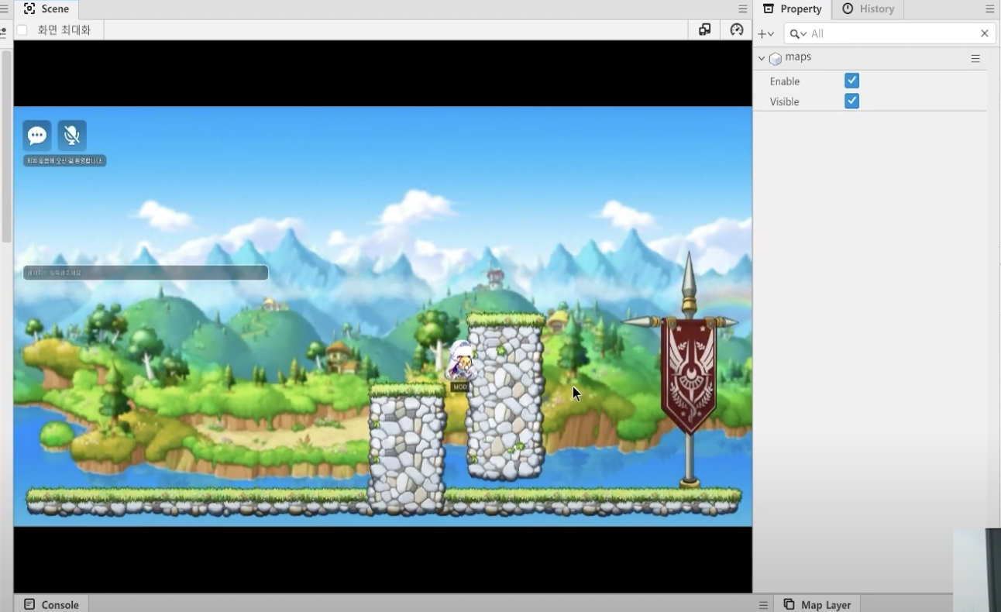Click the gauge icon in scene toolbar
1001x612 pixels.
point(737,29)
